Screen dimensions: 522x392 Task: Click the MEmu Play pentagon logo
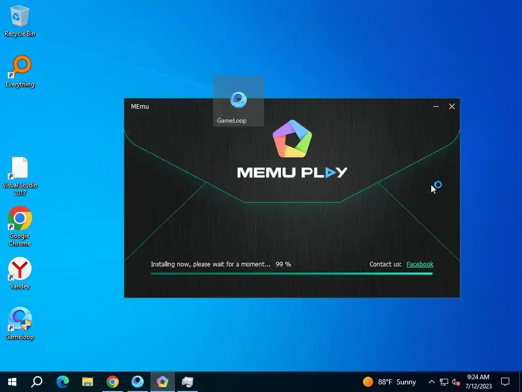click(292, 139)
